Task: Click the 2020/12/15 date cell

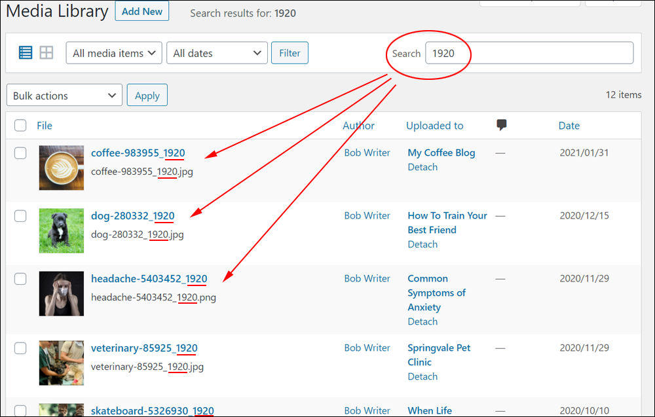Action: [584, 216]
